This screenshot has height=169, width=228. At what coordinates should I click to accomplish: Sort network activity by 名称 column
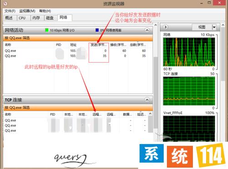[x=8, y=45]
